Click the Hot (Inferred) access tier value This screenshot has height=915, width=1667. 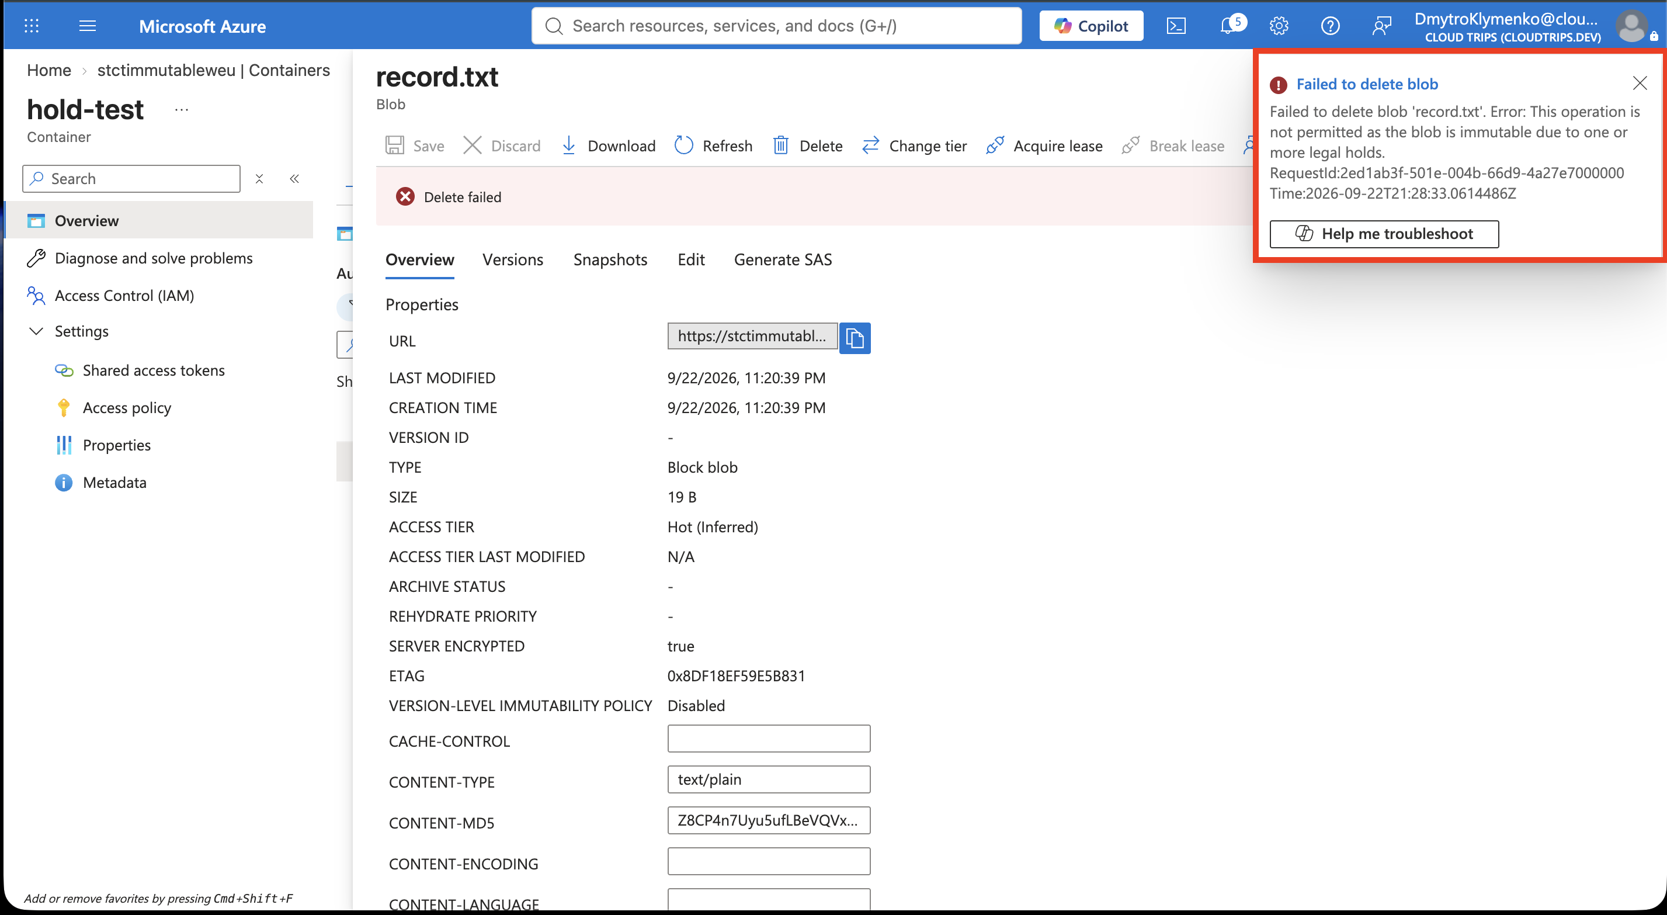click(x=713, y=527)
